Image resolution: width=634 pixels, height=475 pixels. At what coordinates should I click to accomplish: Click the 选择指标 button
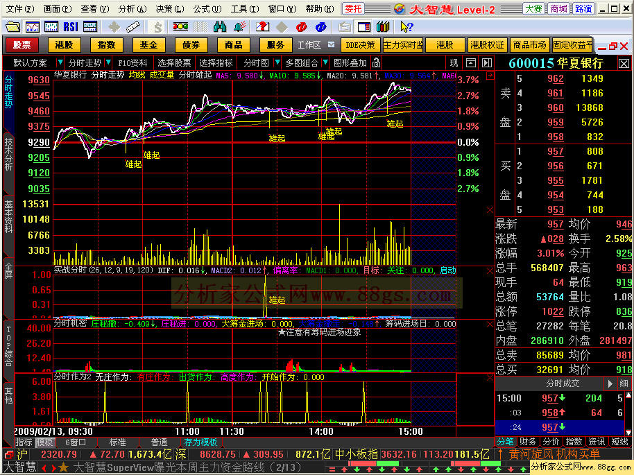pyautogui.click(x=216, y=62)
